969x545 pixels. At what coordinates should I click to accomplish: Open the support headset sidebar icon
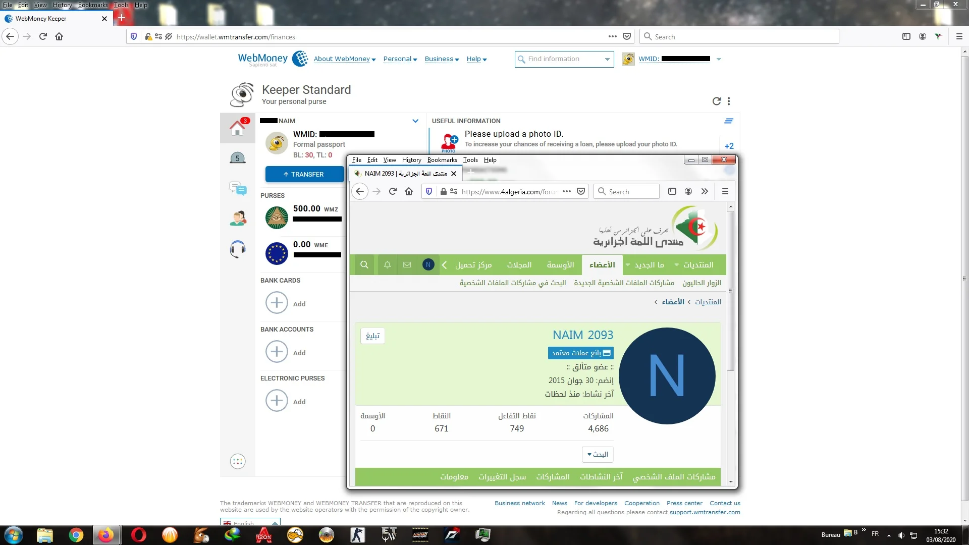tap(238, 249)
